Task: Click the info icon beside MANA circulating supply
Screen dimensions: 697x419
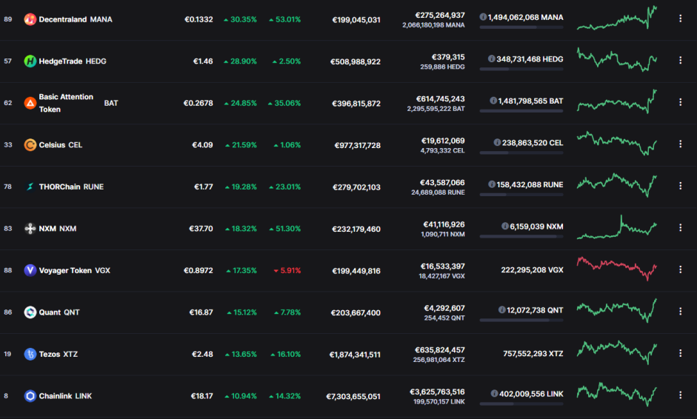Action: point(483,17)
